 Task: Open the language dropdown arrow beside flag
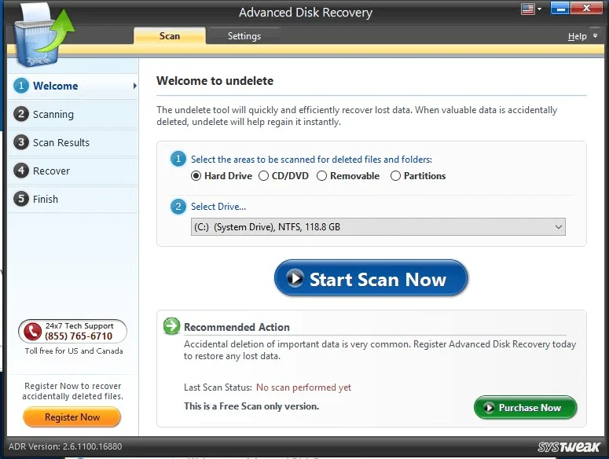(x=540, y=9)
